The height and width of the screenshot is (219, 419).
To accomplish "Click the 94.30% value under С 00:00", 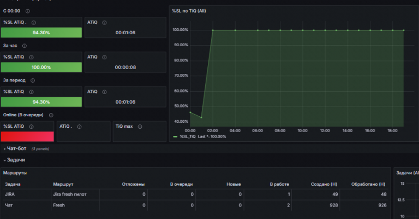I will [x=41, y=33].
